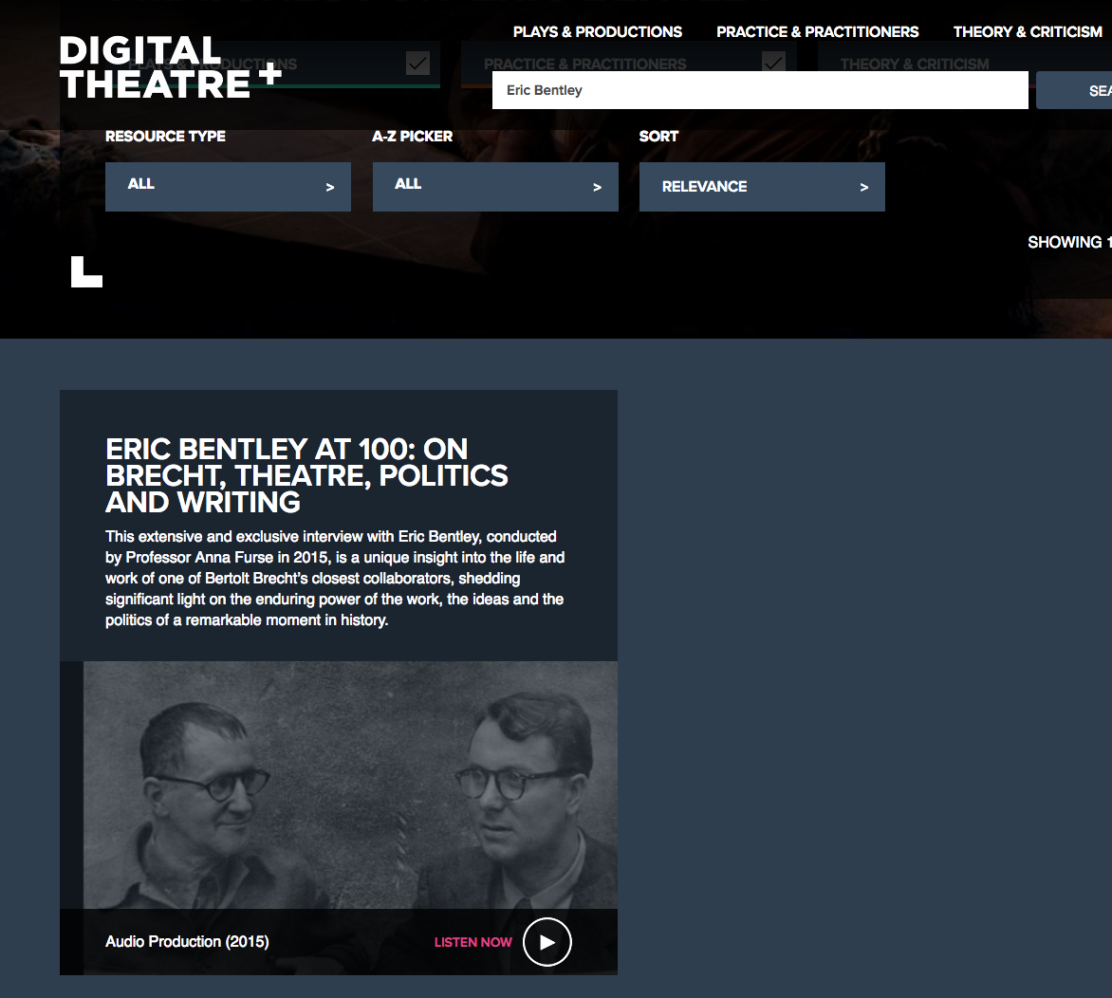Select the faded Theory & Criticism filter
Screen dimensions: 1112x998
914,64
